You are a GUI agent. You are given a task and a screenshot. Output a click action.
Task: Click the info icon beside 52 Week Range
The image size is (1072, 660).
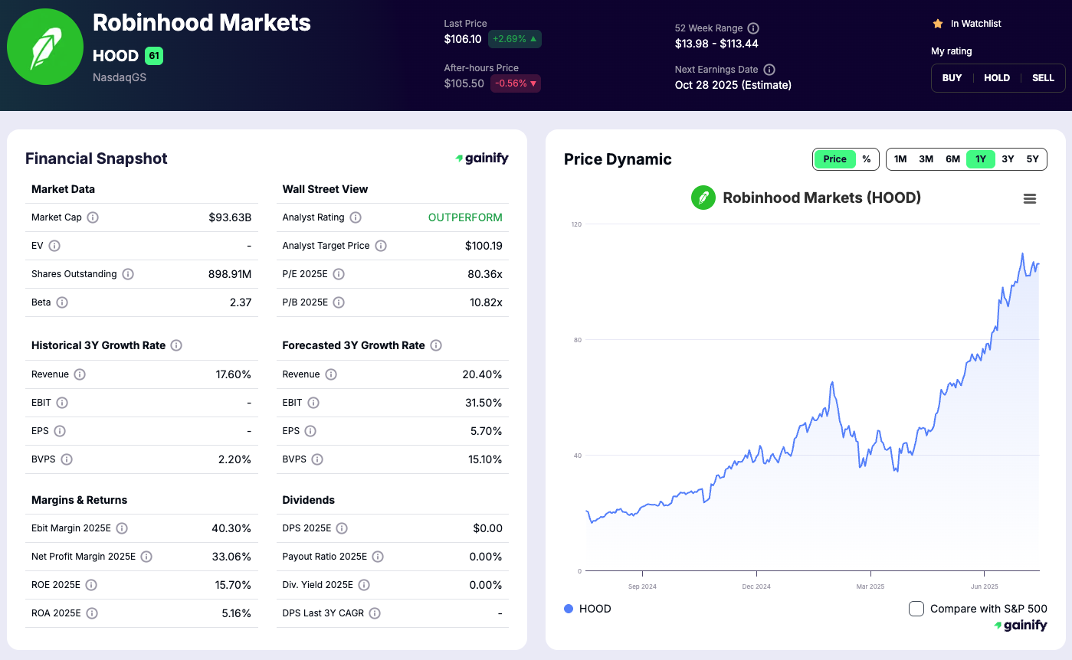point(753,28)
